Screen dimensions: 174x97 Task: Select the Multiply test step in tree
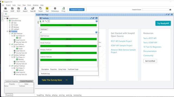tap(21, 59)
